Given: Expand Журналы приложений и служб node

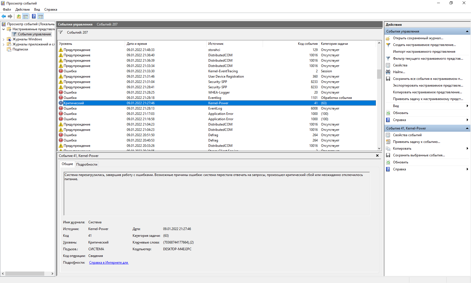Looking at the screenshot, I should tap(3, 44).
